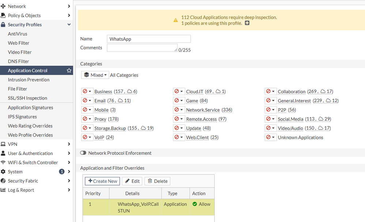Click the Security Fabric icon in sidebar

coord(3,181)
